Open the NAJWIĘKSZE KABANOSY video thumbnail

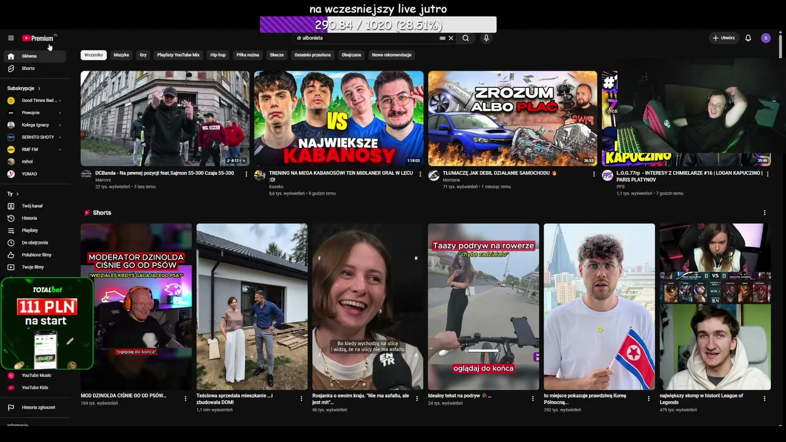pos(339,118)
